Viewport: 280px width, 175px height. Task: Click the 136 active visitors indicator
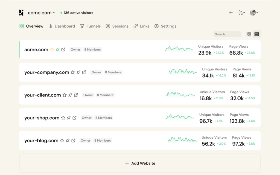click(x=77, y=13)
